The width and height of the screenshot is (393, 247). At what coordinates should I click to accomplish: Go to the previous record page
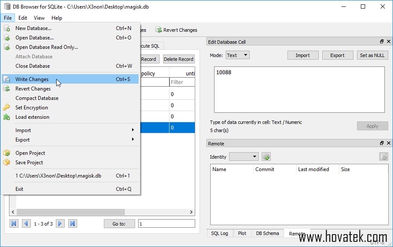26,223
